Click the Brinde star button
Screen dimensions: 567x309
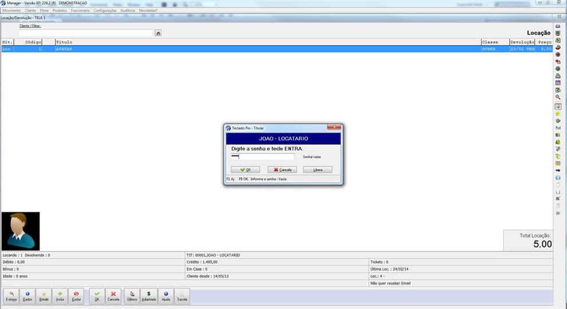[44, 296]
